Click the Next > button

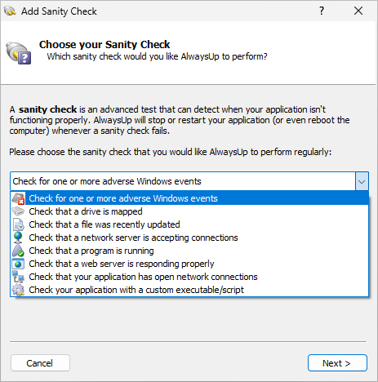(x=337, y=363)
